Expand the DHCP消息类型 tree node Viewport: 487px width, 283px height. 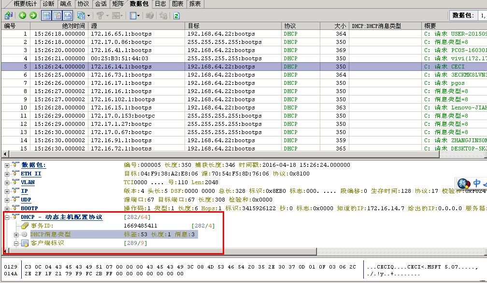16,234
